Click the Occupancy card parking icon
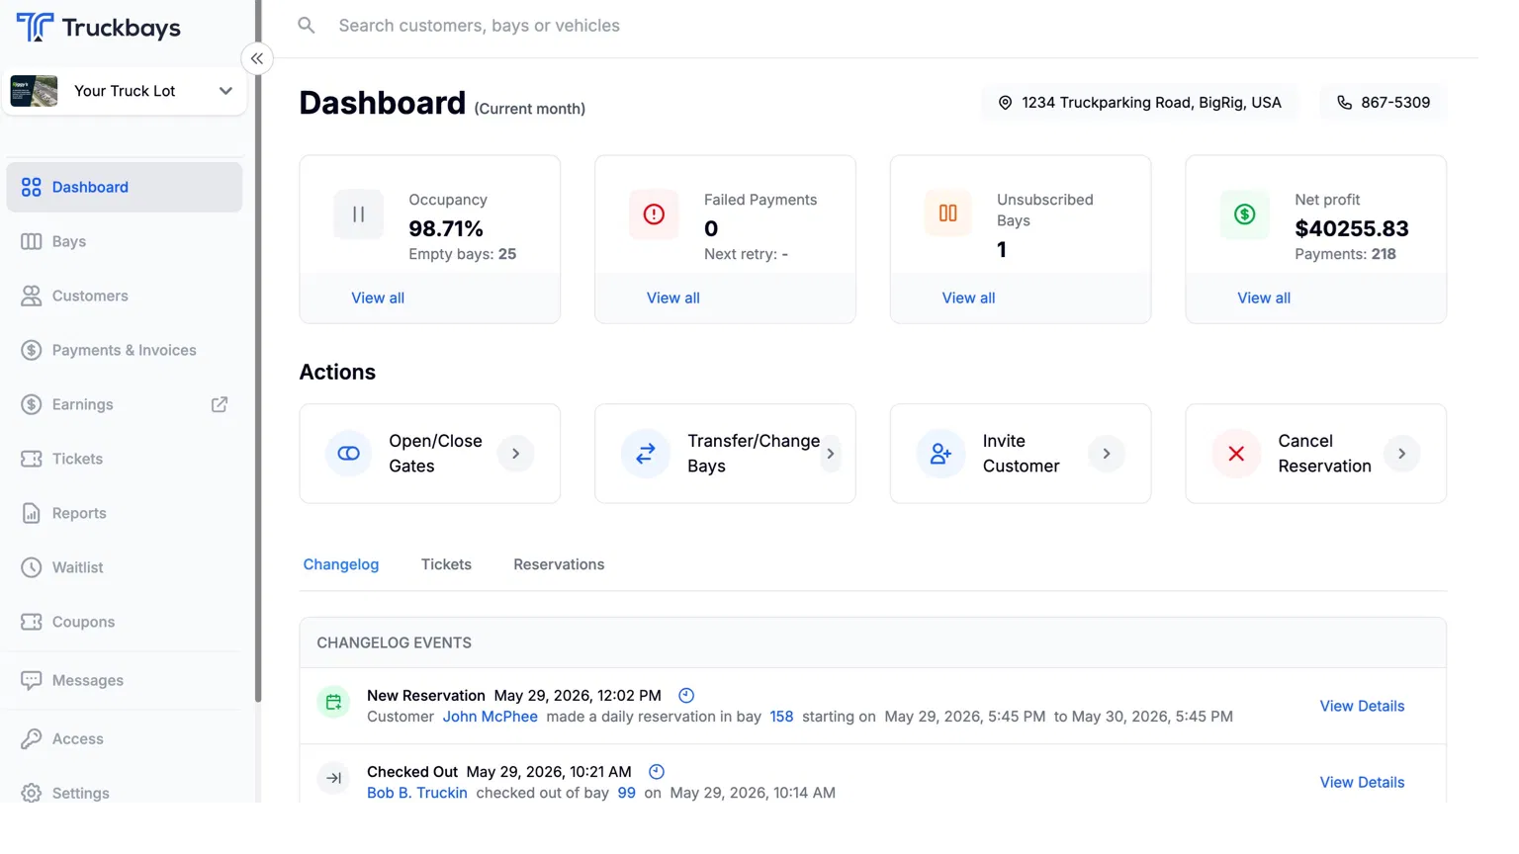The image size is (1519, 854). (x=358, y=214)
